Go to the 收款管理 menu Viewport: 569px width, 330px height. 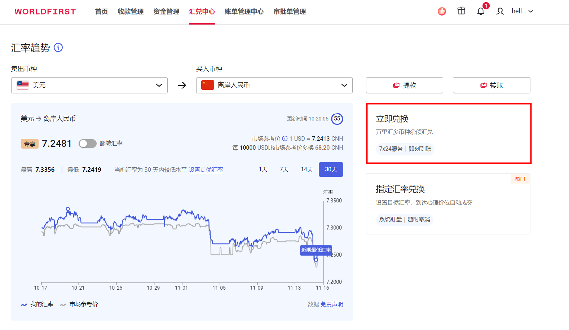131,12
